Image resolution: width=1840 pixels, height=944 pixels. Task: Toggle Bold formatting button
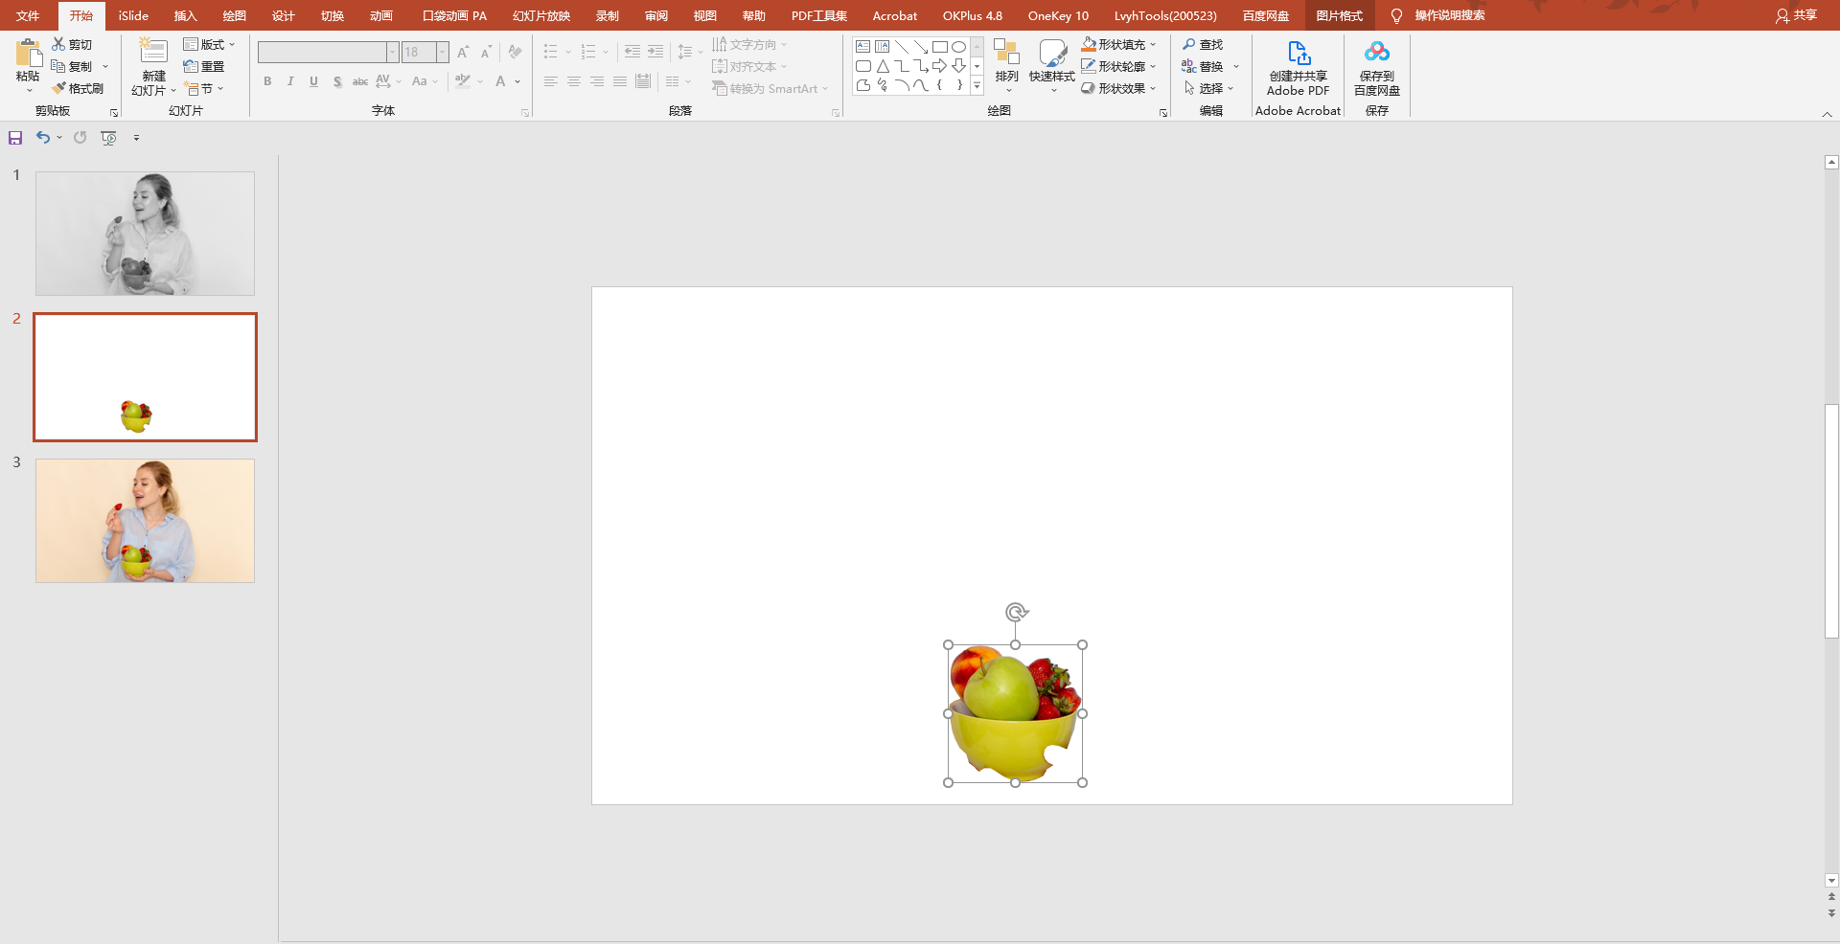point(267,81)
